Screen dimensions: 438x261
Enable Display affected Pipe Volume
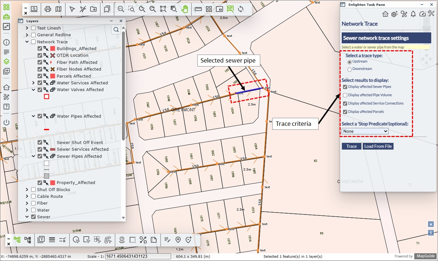click(345, 95)
